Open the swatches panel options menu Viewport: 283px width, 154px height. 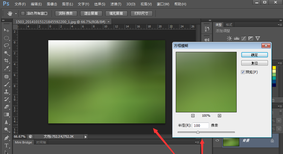[280, 63]
